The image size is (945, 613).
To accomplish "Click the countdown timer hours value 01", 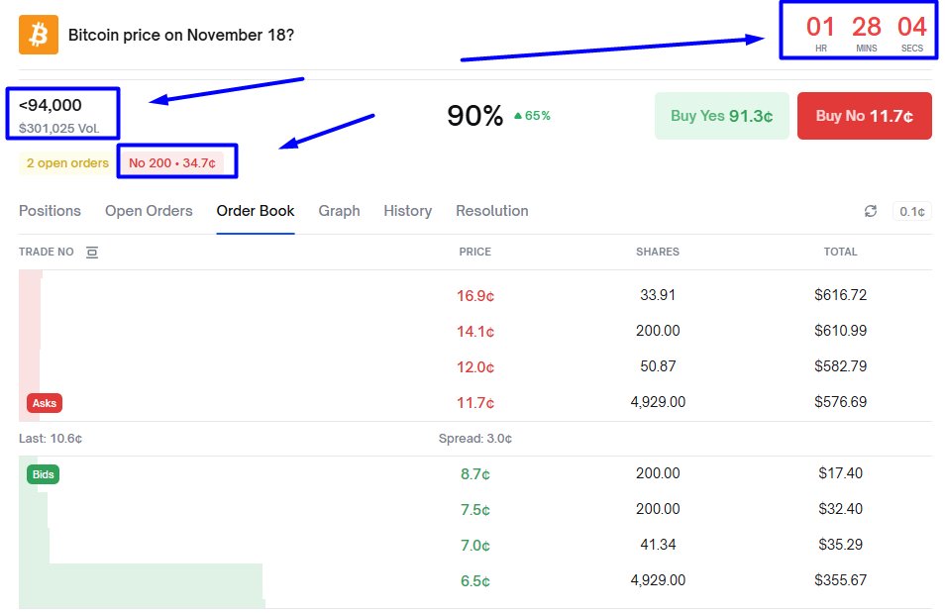I will point(820,27).
